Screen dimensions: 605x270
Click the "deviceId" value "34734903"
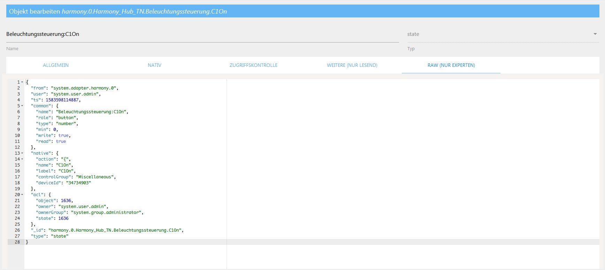(78, 183)
